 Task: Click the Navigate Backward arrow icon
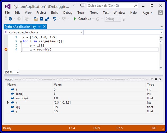[10, 19]
